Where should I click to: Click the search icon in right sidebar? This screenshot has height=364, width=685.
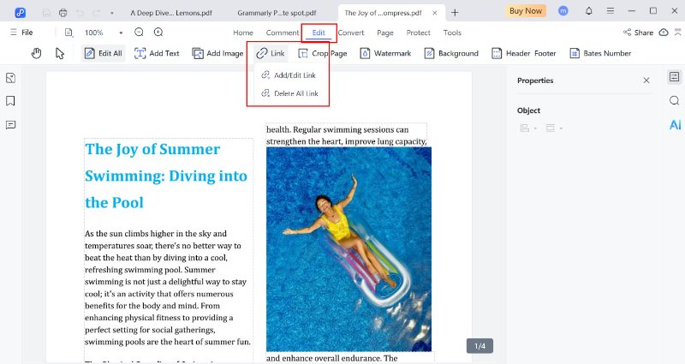coord(675,101)
